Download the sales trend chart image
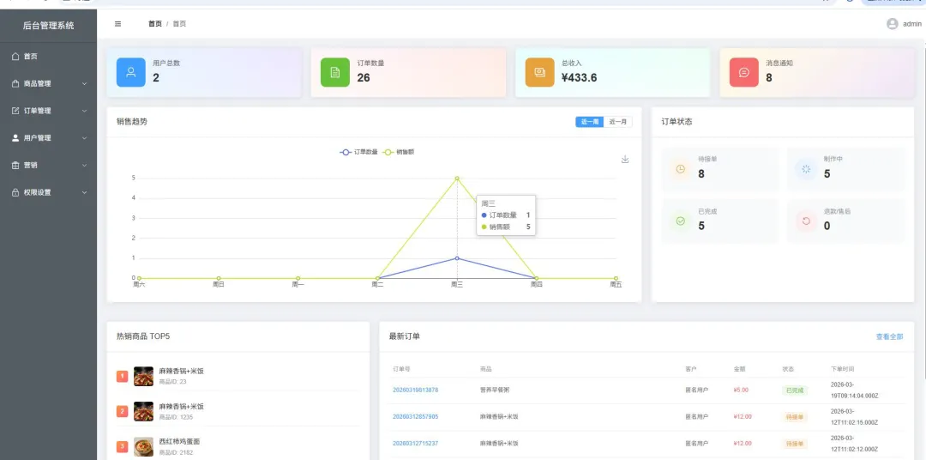The height and width of the screenshot is (460, 926). coord(625,159)
